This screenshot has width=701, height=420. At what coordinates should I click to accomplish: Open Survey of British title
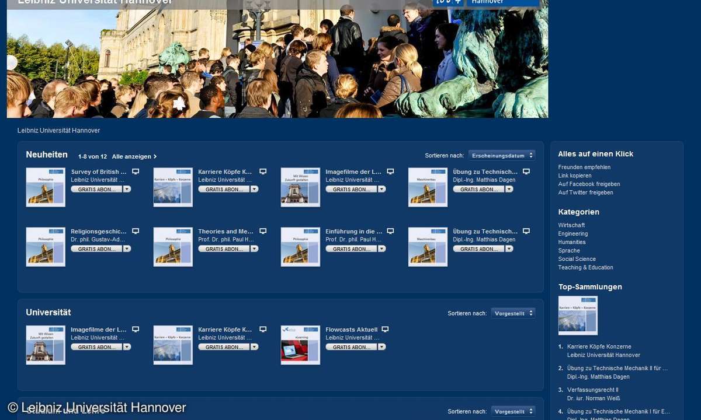pos(99,172)
